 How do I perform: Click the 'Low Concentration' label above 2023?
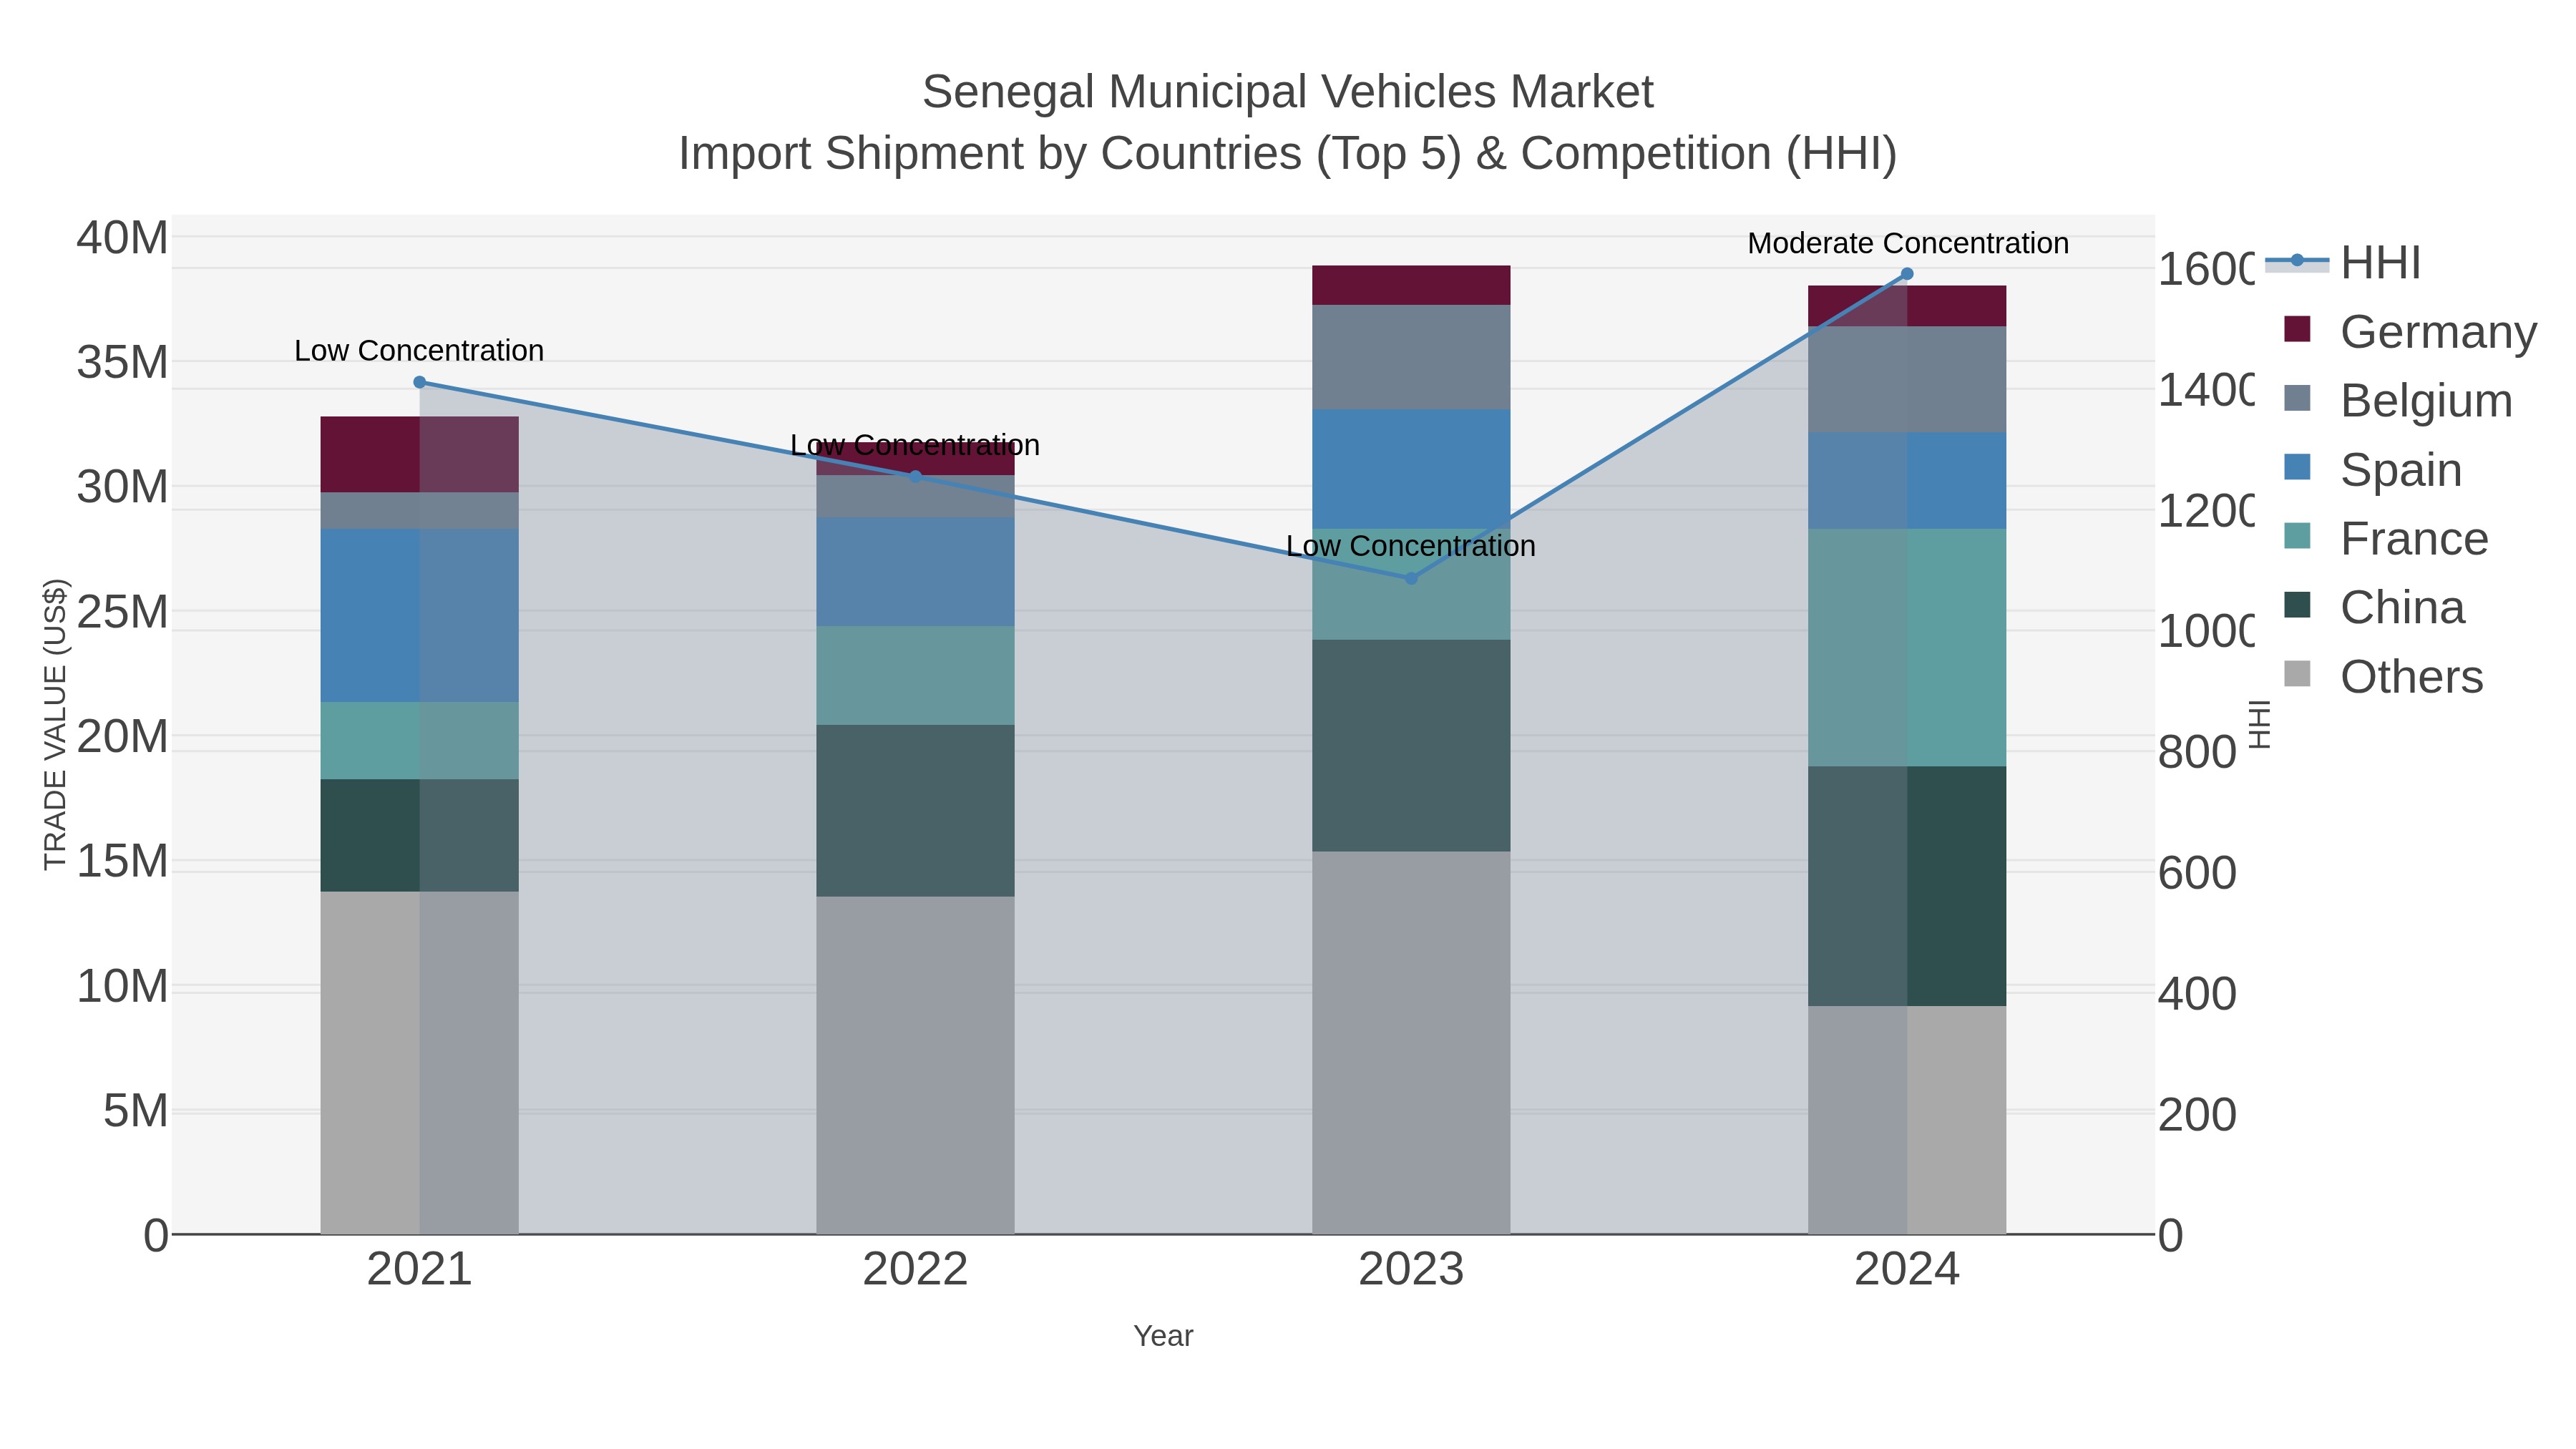(x=1411, y=546)
